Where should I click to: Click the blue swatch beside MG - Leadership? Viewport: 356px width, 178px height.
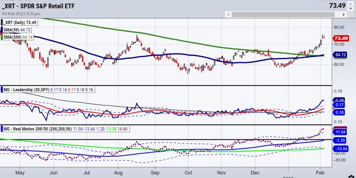pyautogui.click(x=2, y=90)
